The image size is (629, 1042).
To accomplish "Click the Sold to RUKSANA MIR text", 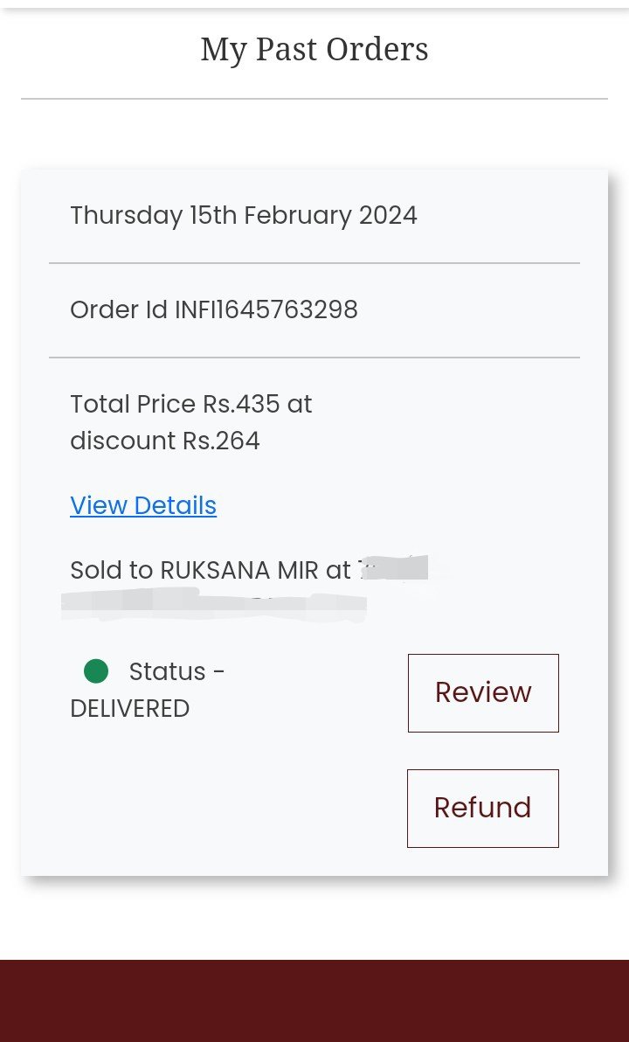I will pos(210,570).
